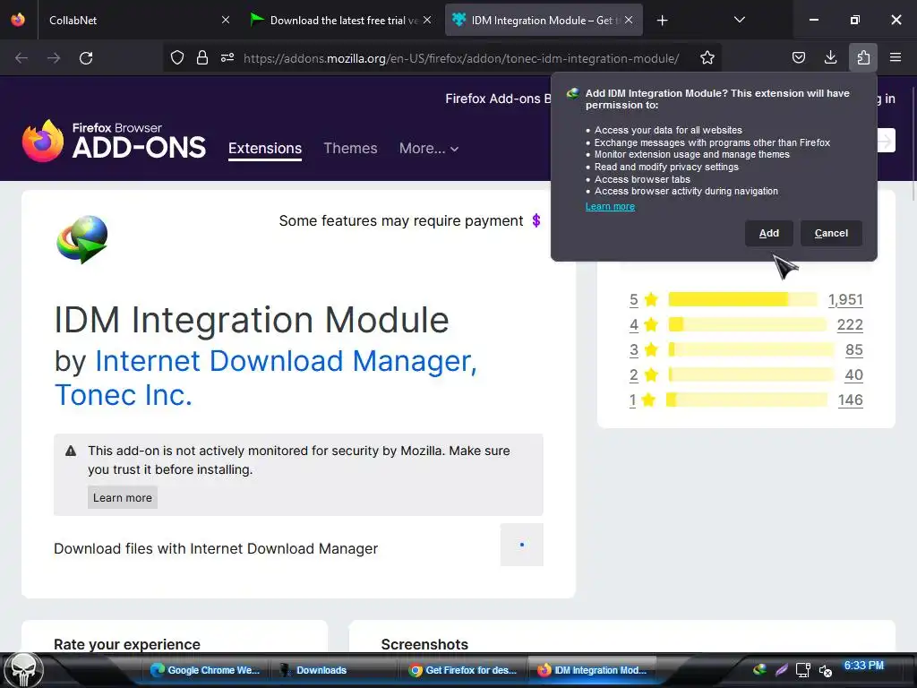Image resolution: width=917 pixels, height=688 pixels.
Task: Click the 1 star rating bar
Action: tap(747, 400)
